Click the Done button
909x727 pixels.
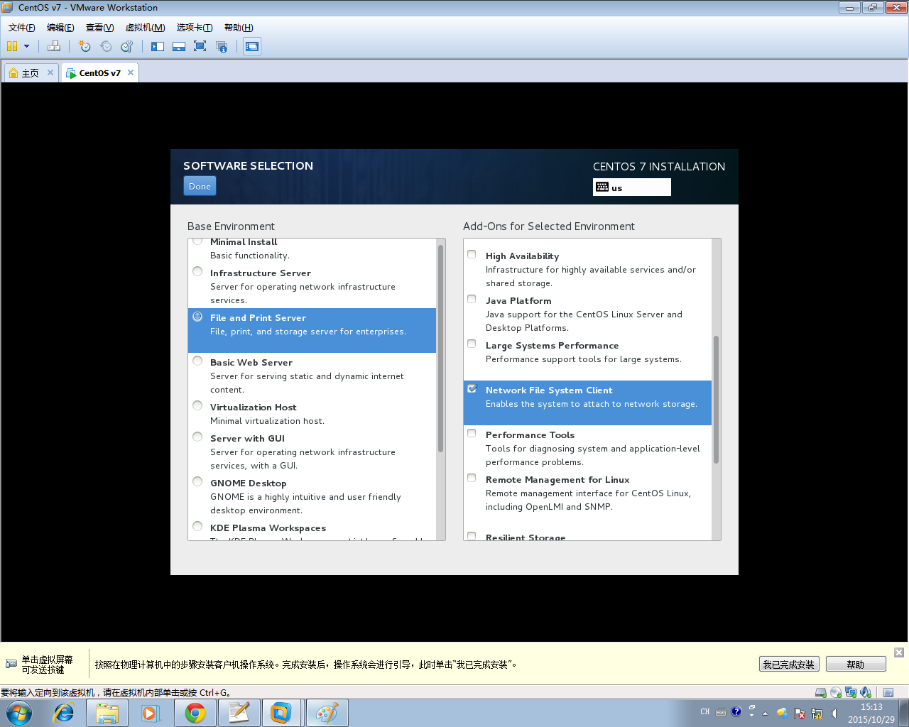(200, 186)
